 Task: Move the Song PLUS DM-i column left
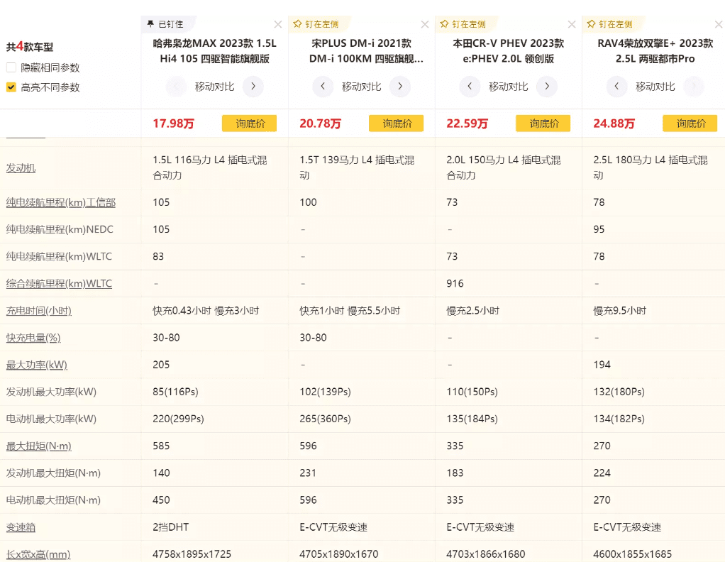pos(323,87)
